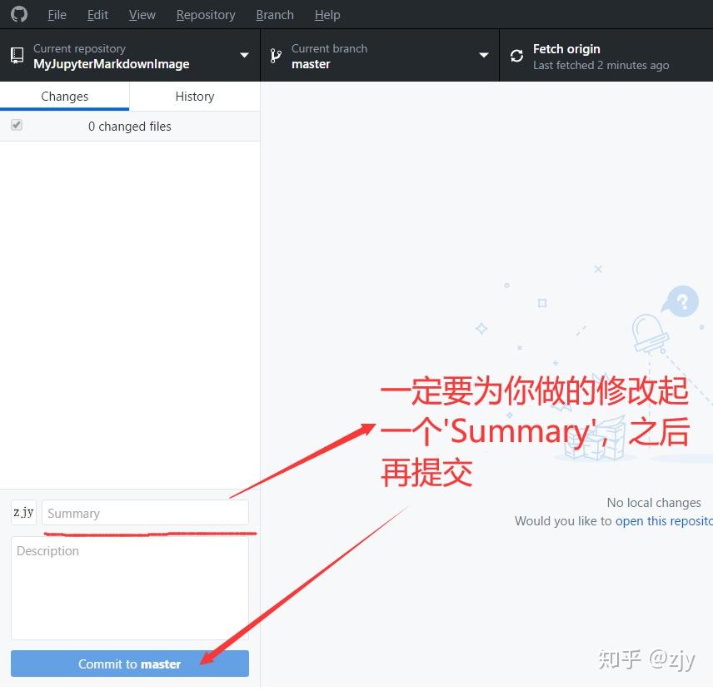Image resolution: width=713 pixels, height=691 pixels.
Task: Toggle the changed files checkbox
Action: point(17,125)
